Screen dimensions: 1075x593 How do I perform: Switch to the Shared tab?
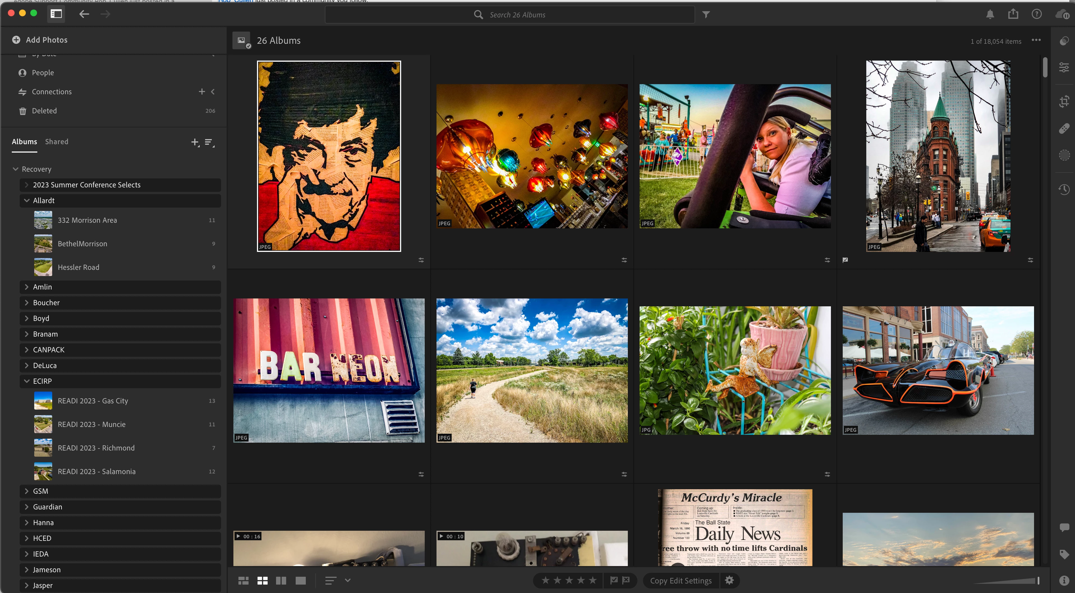coord(56,142)
